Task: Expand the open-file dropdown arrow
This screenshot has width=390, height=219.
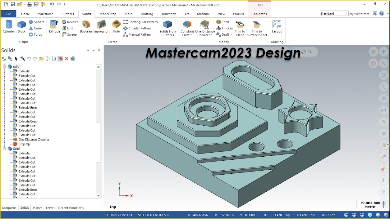Action: pyautogui.click(x=24, y=5)
